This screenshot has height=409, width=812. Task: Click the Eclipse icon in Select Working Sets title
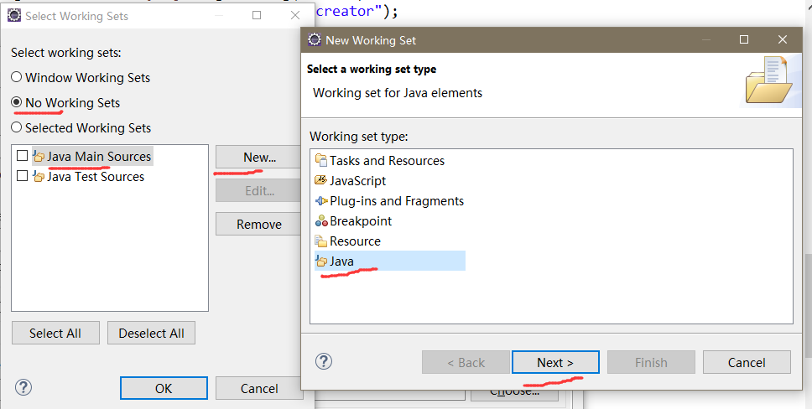coord(14,16)
